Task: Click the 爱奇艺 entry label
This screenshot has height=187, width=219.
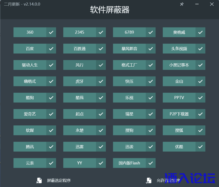Action: [x=30, y=114]
